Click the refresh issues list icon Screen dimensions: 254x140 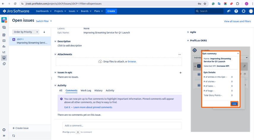(x=14, y=136)
